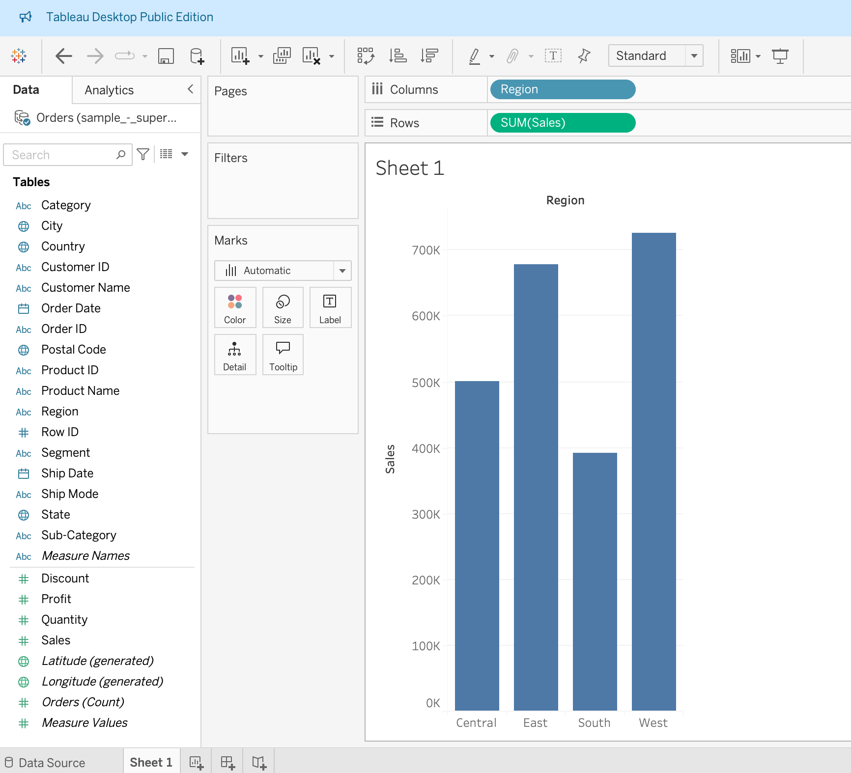Image resolution: width=851 pixels, height=773 pixels.
Task: Click the New Dashboard icon at bottom
Action: 227,762
